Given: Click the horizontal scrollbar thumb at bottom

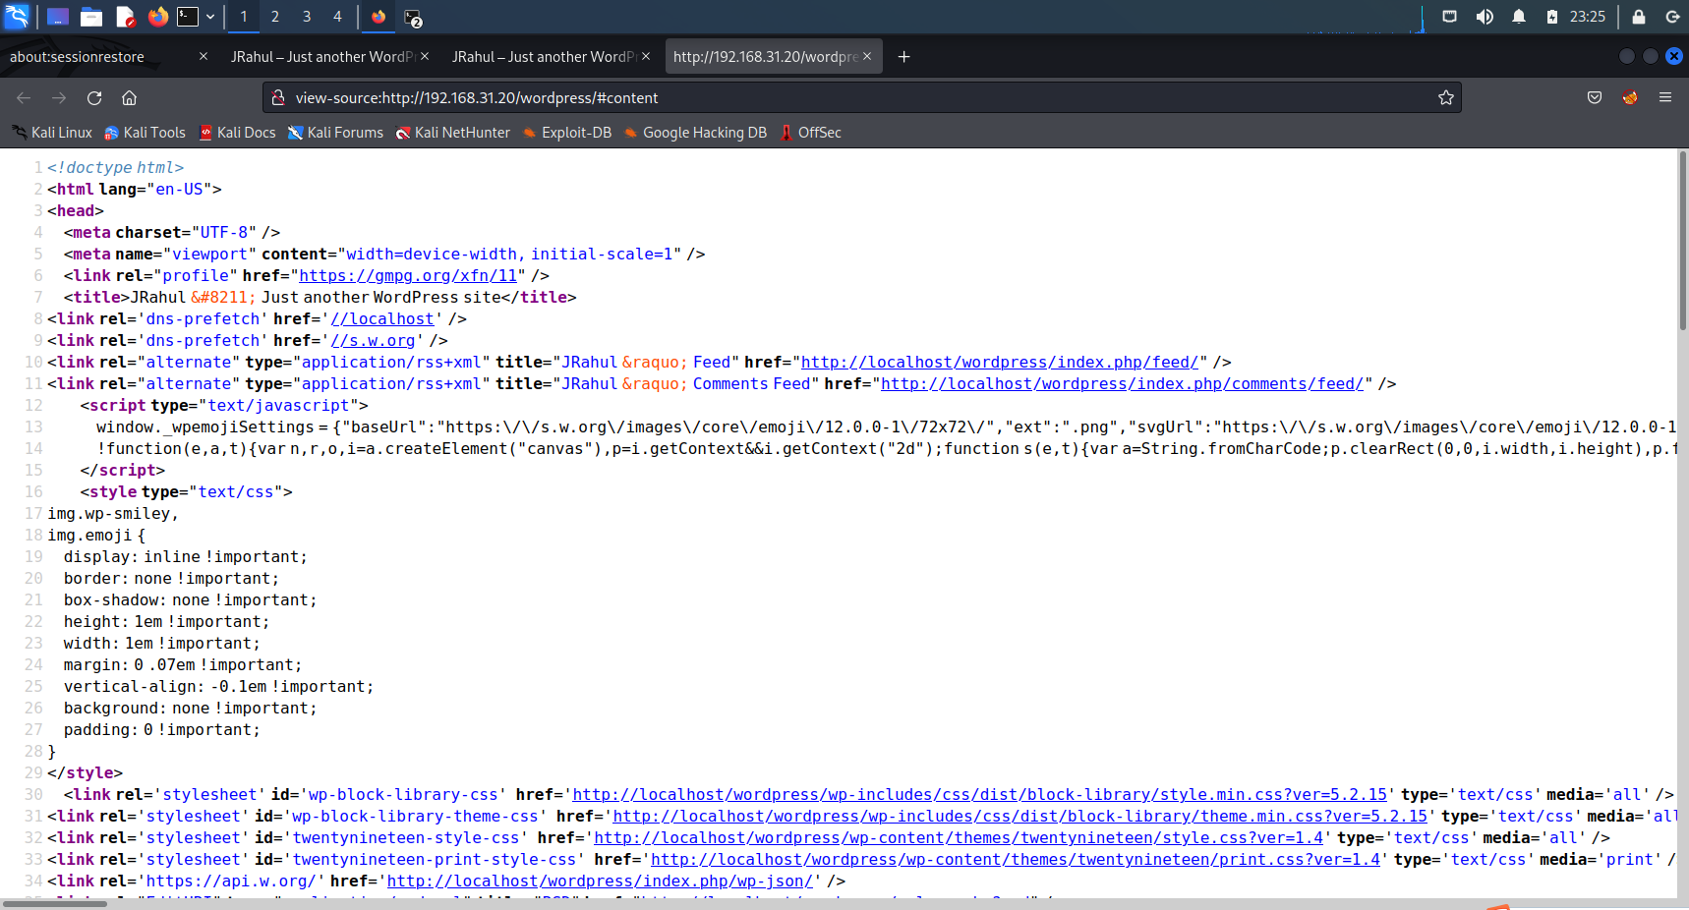Looking at the screenshot, I should 55,903.
